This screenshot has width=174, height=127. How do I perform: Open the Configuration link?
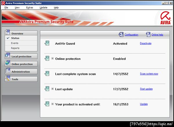click(x=131, y=35)
